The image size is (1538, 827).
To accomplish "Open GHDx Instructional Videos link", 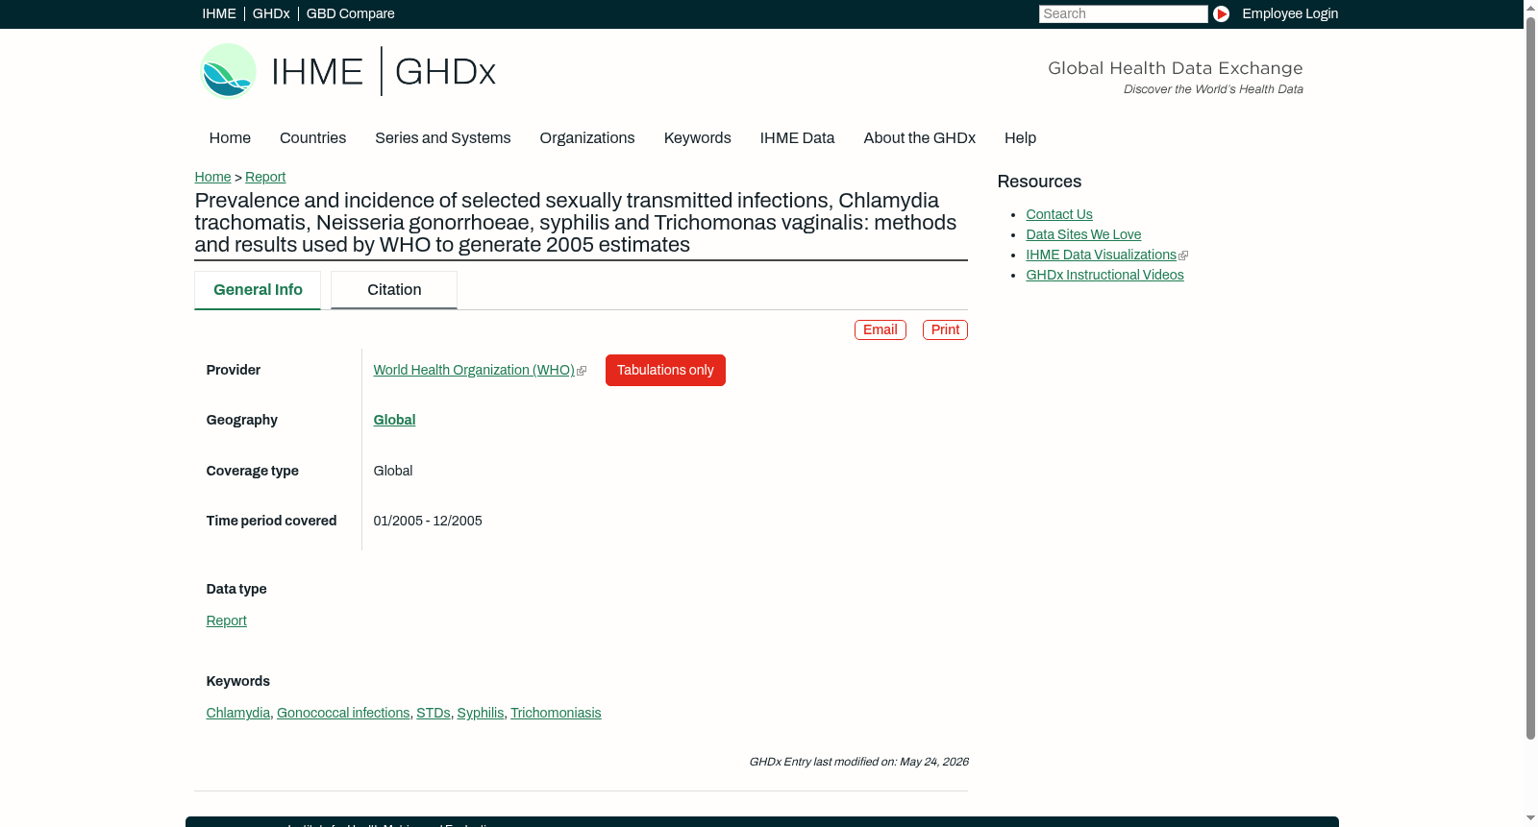I will click(1104, 275).
